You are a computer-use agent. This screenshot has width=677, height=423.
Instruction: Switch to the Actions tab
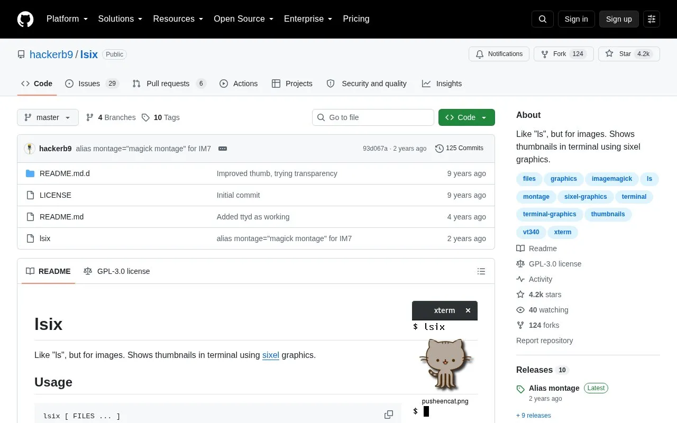point(239,84)
